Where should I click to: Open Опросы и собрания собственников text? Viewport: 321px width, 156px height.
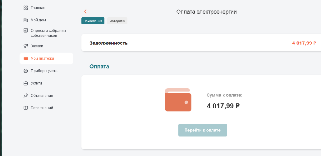tap(48, 33)
